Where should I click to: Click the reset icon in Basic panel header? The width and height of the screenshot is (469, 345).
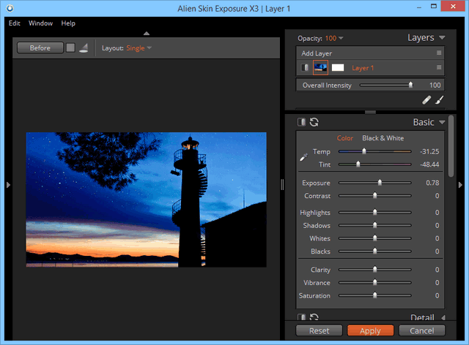(x=314, y=122)
